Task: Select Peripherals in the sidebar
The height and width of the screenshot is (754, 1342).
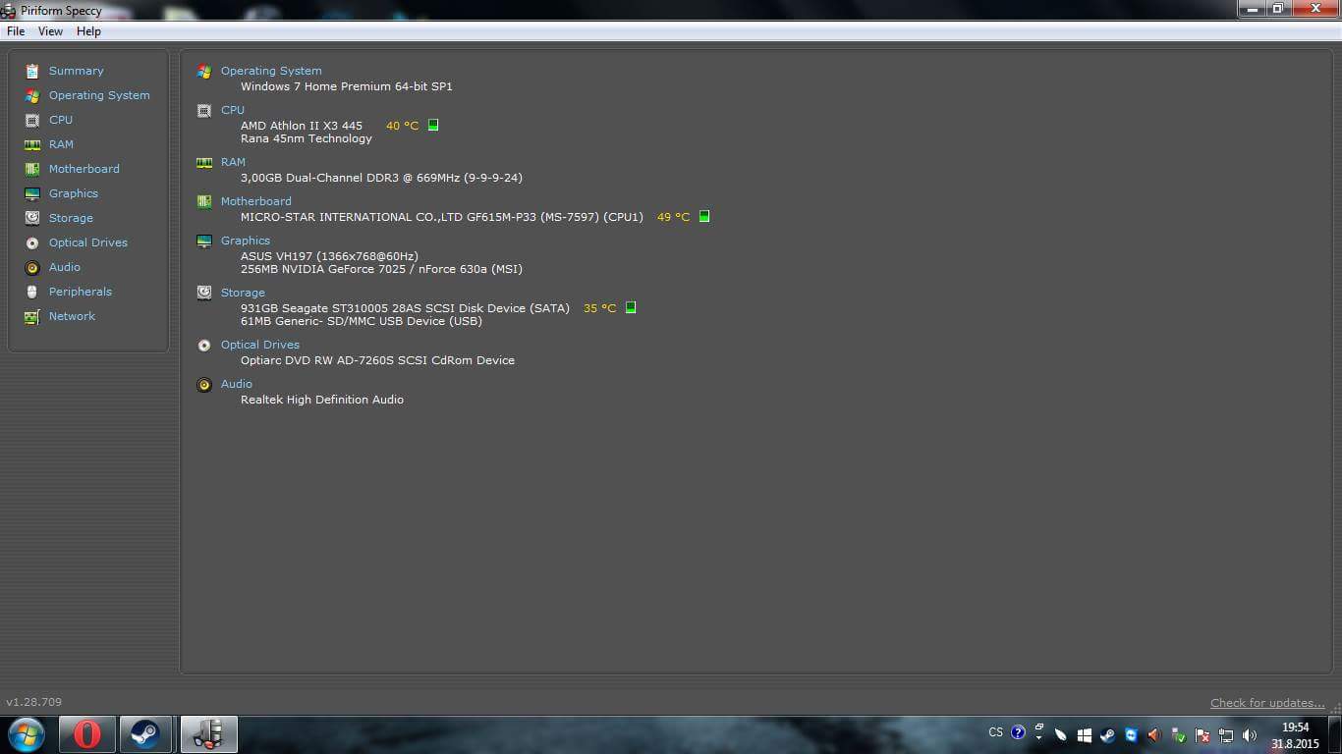Action: click(x=81, y=292)
